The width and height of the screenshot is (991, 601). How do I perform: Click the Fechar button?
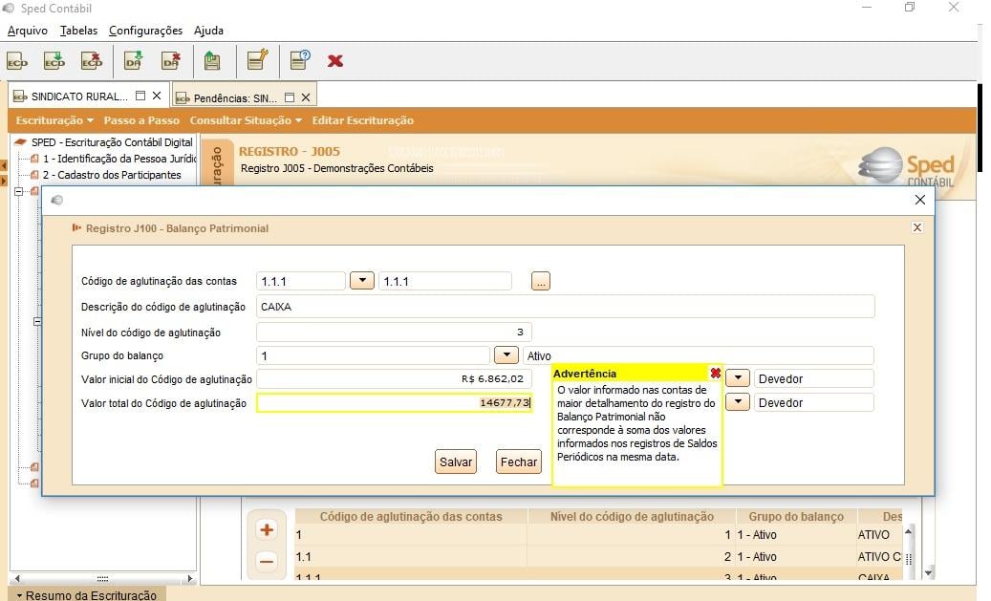[519, 461]
